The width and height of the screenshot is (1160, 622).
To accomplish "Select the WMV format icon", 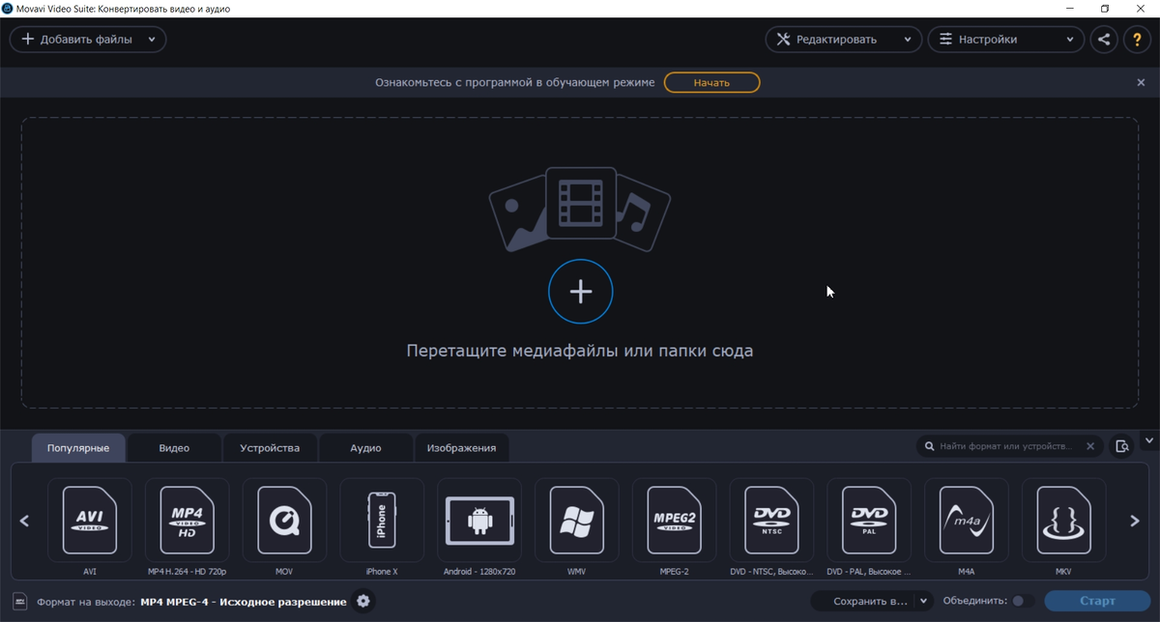I will (x=576, y=521).
